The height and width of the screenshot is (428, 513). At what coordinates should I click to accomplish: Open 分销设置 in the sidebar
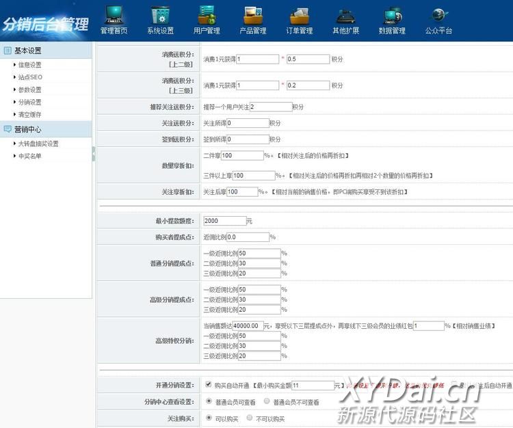[29, 102]
